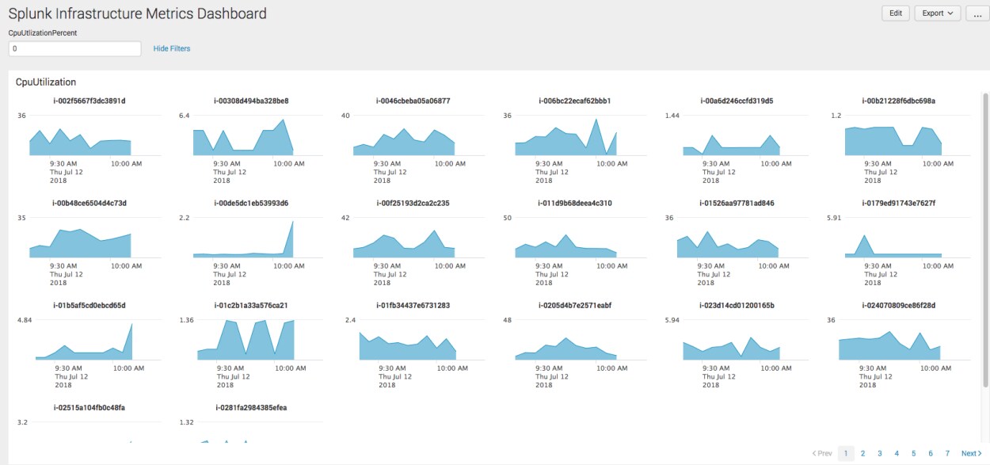This screenshot has width=990, height=465.
Task: Click the i-02515a104fb0c48fa chart title
Action: point(89,407)
